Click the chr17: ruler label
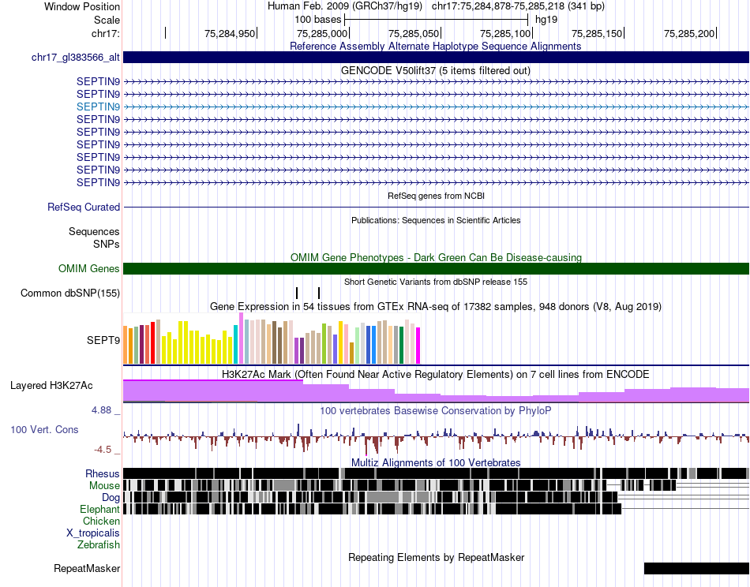 pos(105,33)
